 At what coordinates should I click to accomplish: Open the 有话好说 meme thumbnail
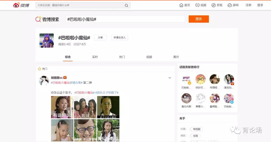pos(62,107)
